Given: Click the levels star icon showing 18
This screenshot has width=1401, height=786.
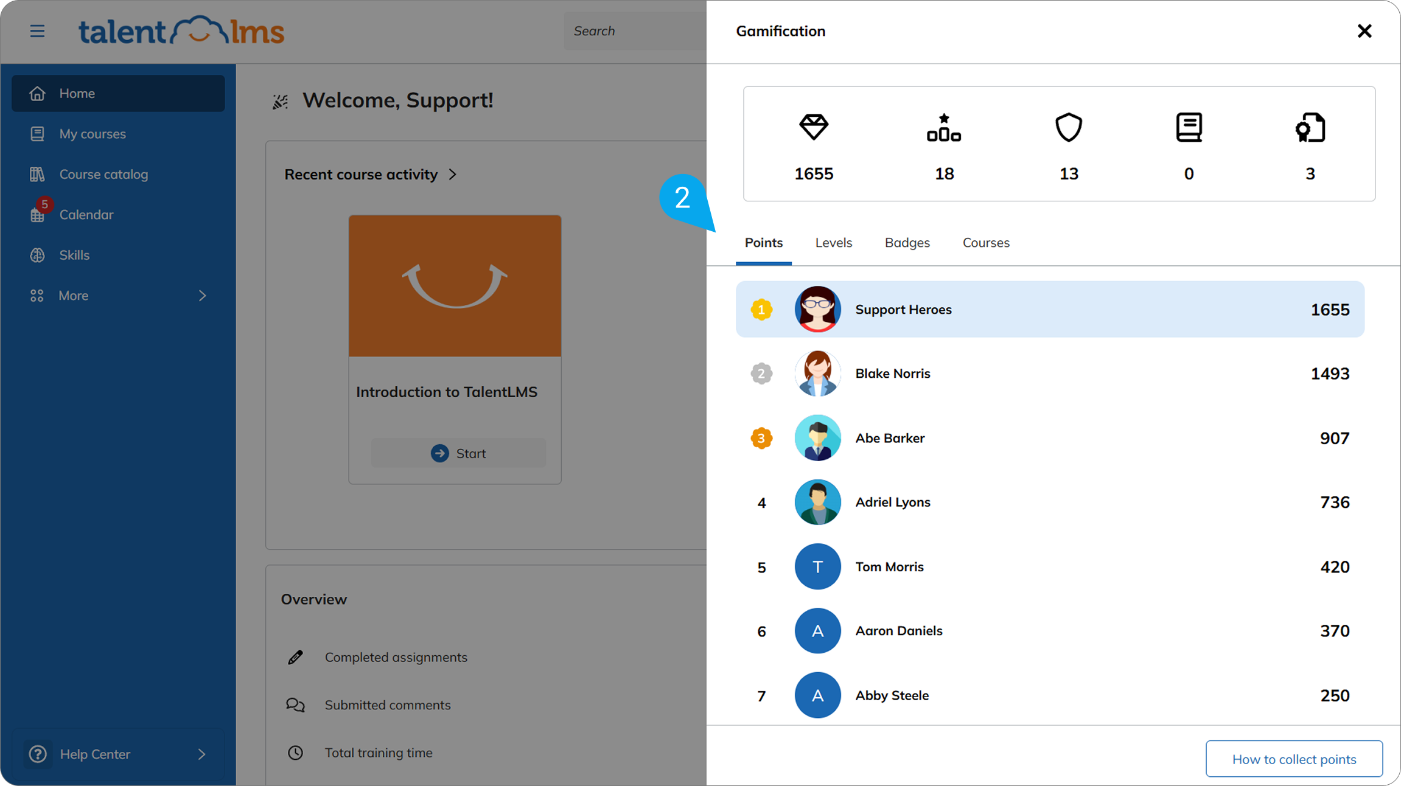Looking at the screenshot, I should (x=944, y=128).
